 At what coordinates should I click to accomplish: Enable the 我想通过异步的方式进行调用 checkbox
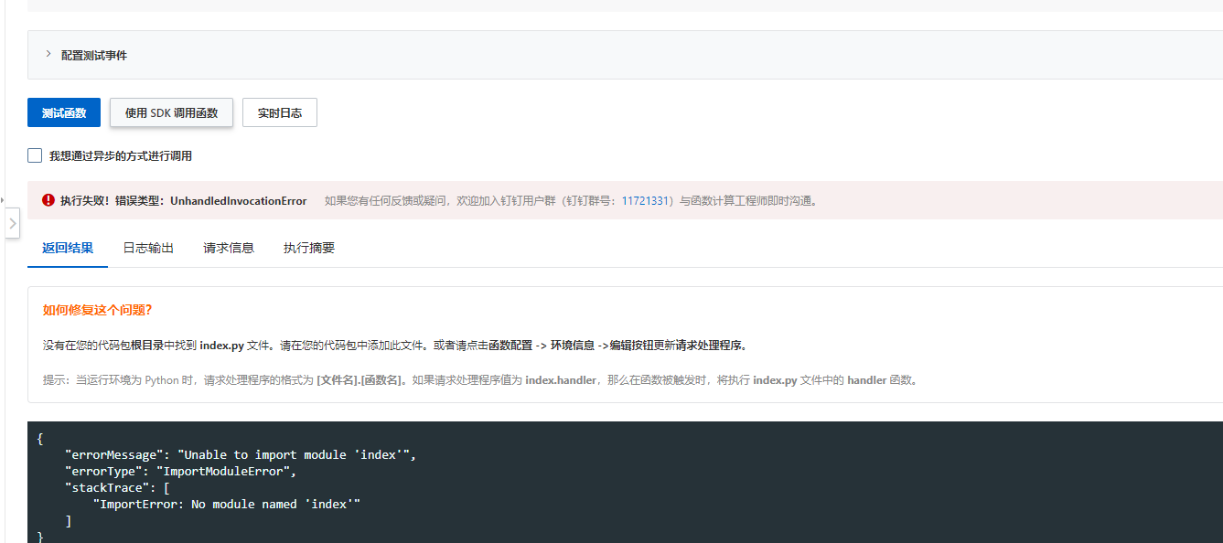point(35,155)
